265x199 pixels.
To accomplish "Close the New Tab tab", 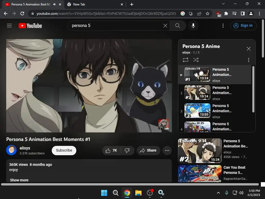I will tap(122, 4).
